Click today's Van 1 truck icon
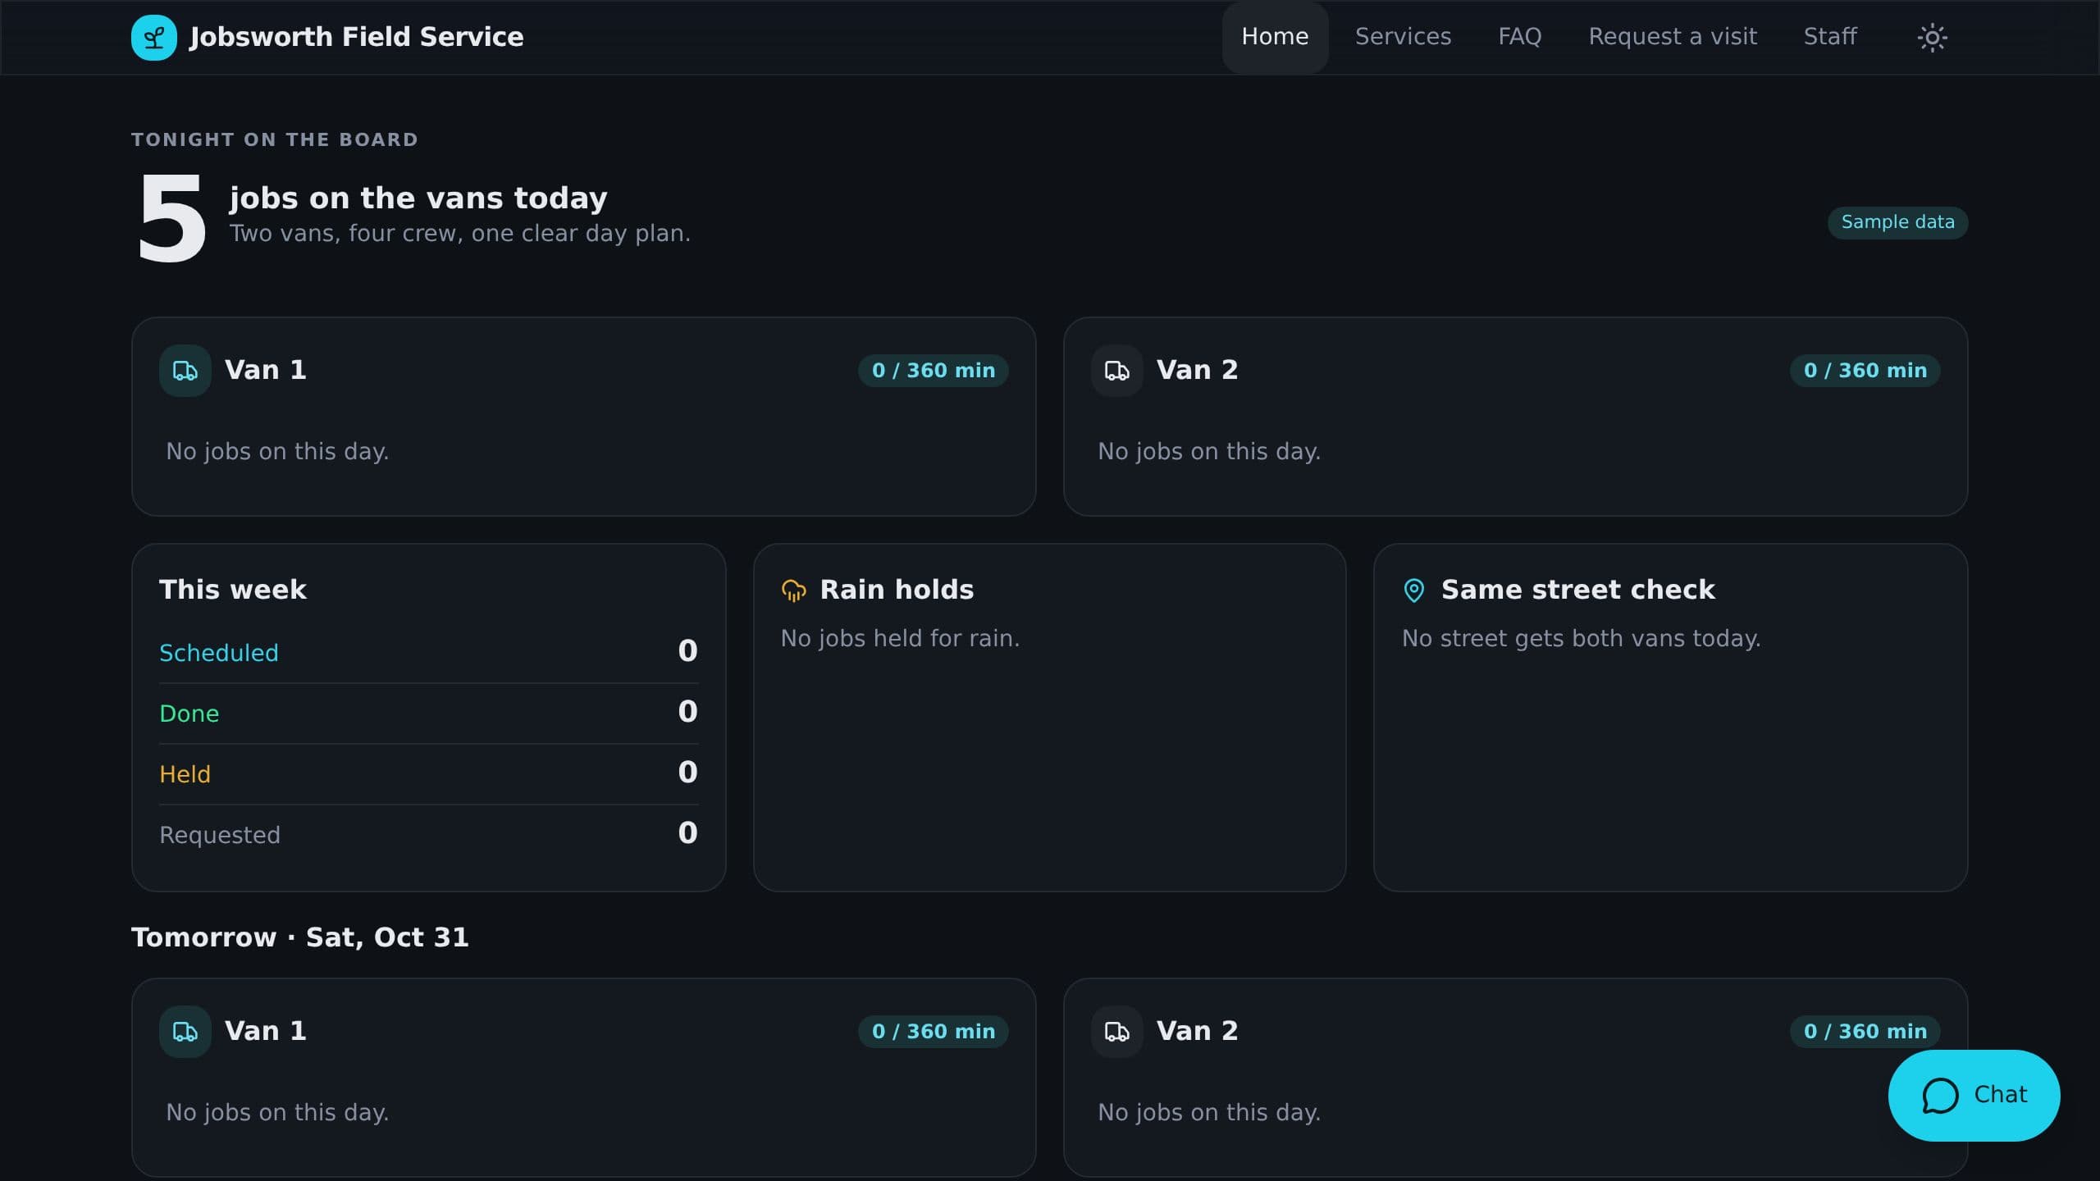 click(185, 371)
